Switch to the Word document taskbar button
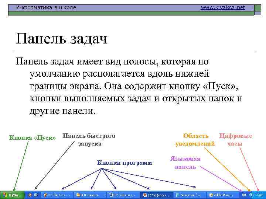 [x=123, y=195]
